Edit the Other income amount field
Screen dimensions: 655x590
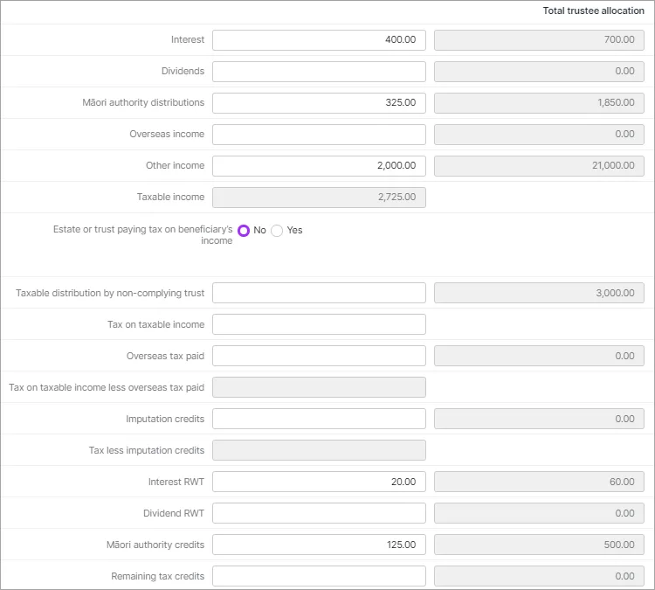pyautogui.click(x=319, y=166)
